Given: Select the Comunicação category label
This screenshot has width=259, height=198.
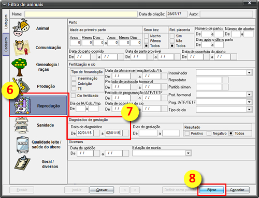Looking at the screenshot, I should [x=48, y=48].
